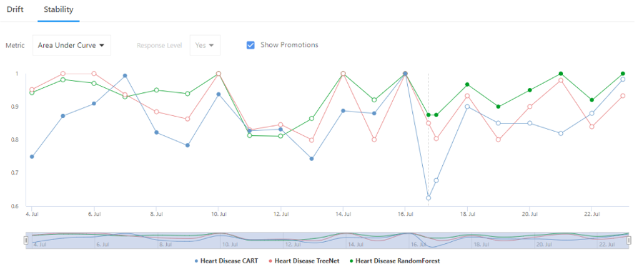This screenshot has width=639, height=270.
Task: Select the filled green RandomForest point on 21. Jul
Action: tap(561, 74)
